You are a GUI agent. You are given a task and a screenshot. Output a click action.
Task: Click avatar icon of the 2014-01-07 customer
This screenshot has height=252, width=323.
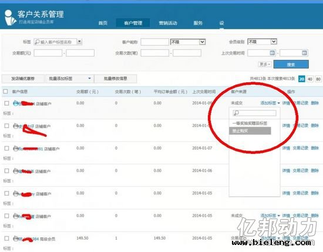(x=16, y=149)
